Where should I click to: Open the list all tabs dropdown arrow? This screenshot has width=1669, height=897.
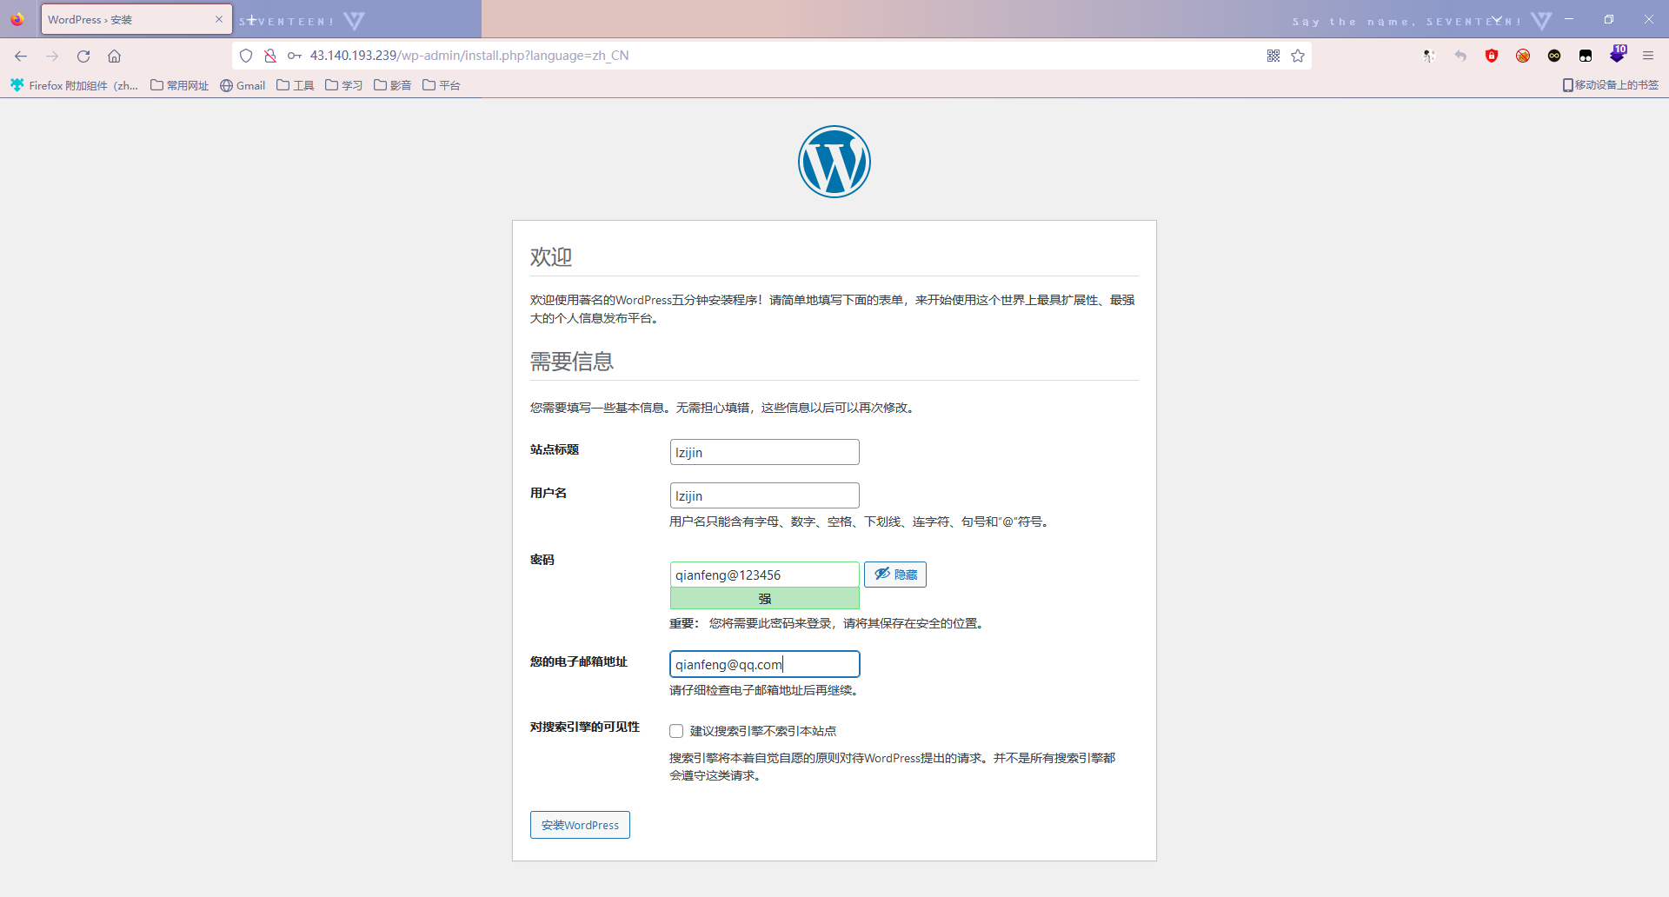(x=1497, y=19)
